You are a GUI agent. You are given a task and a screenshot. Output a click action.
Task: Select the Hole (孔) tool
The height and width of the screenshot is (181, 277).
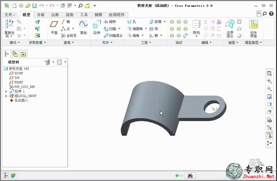click(x=131, y=22)
